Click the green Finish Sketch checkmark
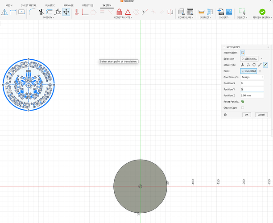273x223 pixels. click(x=262, y=12)
